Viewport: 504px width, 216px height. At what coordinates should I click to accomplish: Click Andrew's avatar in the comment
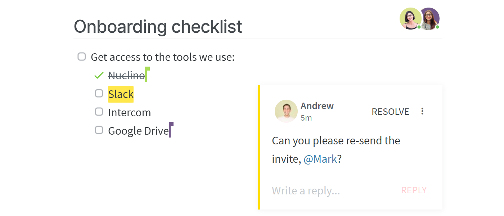pos(286,111)
